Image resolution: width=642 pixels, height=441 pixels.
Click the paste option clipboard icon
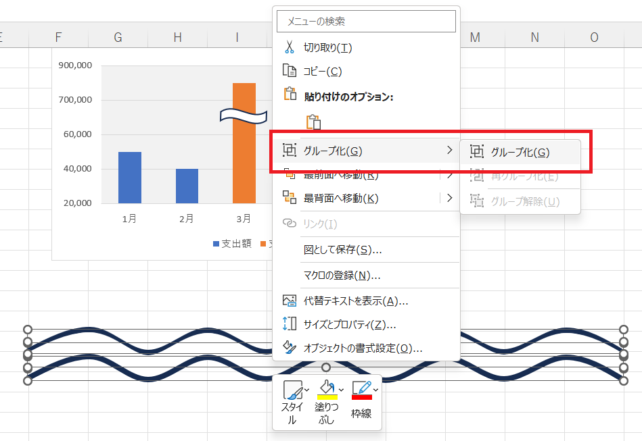click(x=313, y=122)
